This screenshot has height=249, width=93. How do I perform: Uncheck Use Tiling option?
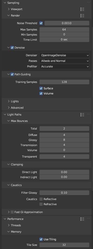click(41, 239)
